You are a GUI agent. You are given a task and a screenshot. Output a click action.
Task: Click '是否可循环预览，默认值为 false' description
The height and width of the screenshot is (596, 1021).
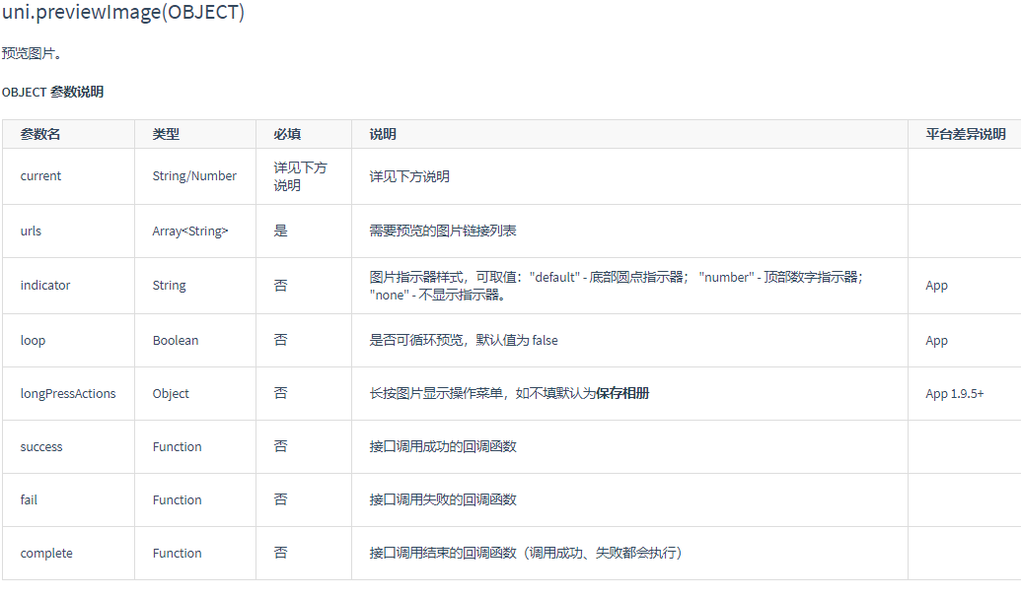pos(464,340)
